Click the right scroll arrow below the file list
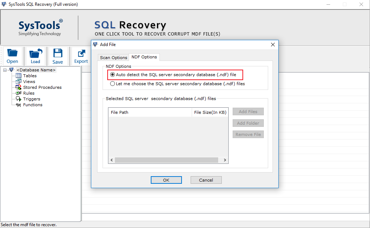 pyautogui.click(x=225, y=159)
